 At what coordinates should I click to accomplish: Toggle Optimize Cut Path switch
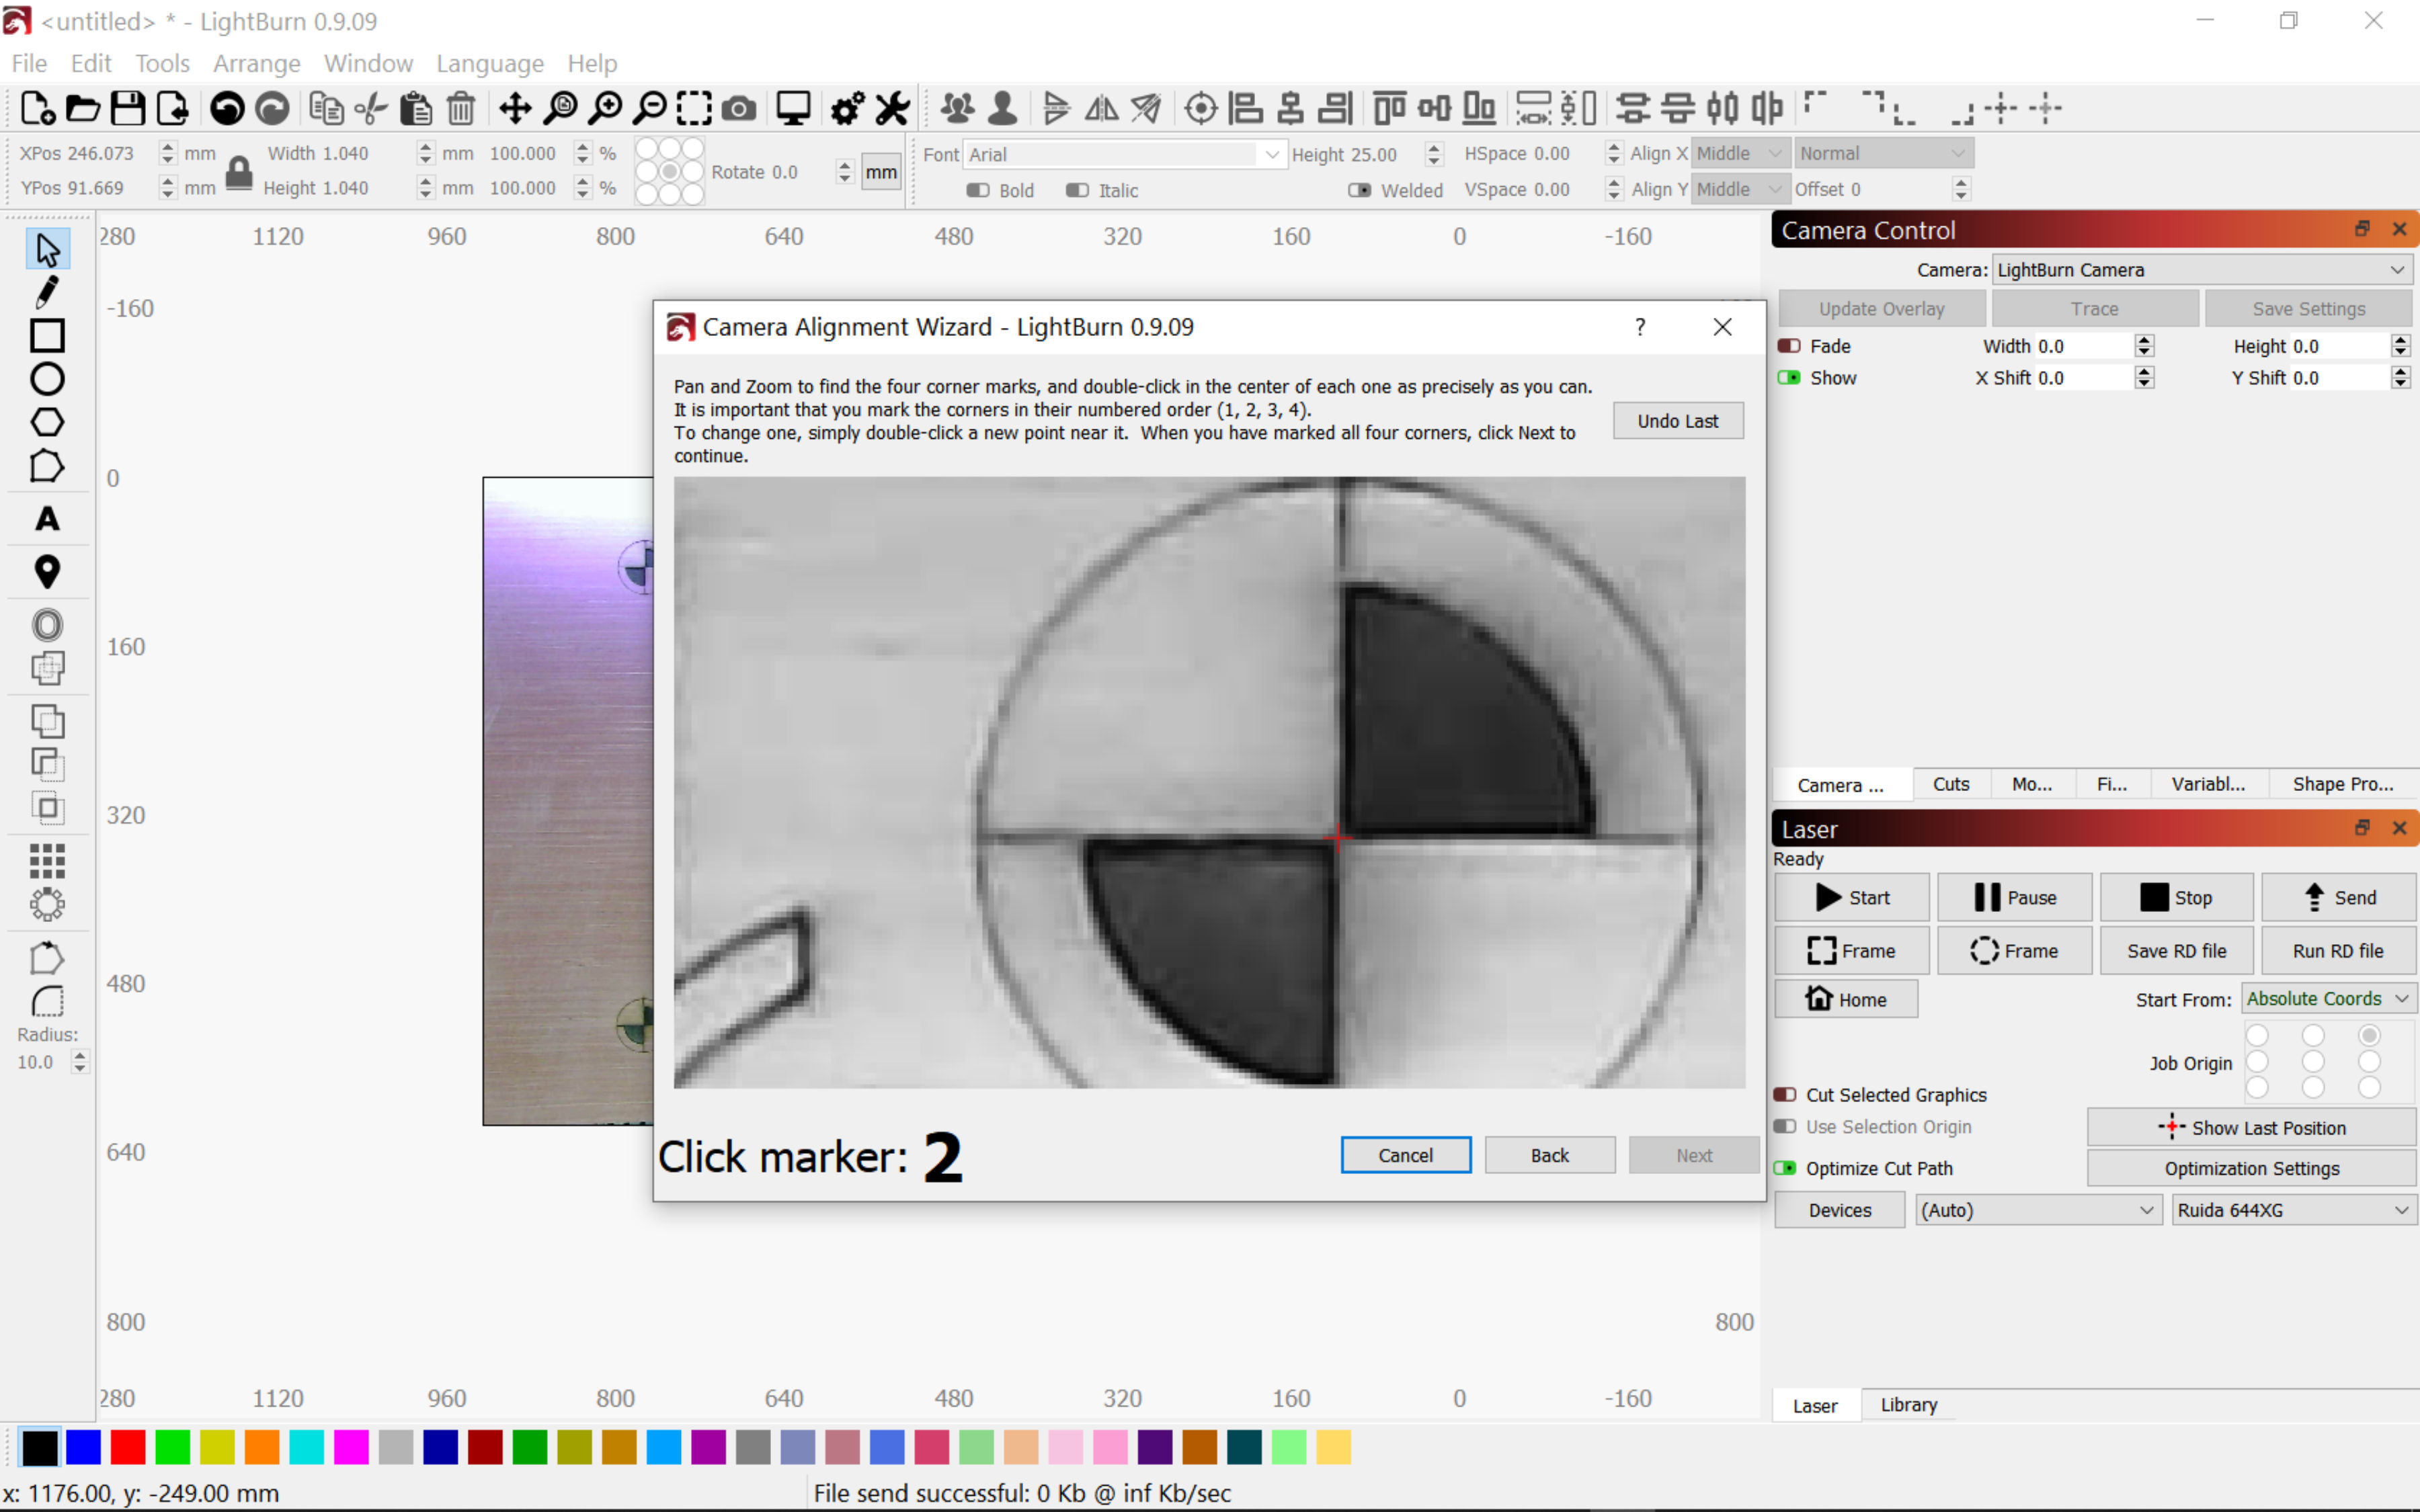pyautogui.click(x=1785, y=1168)
